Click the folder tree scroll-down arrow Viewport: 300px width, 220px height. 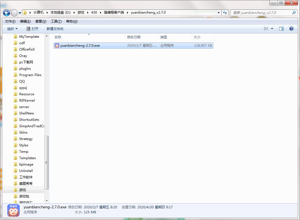click(47, 201)
